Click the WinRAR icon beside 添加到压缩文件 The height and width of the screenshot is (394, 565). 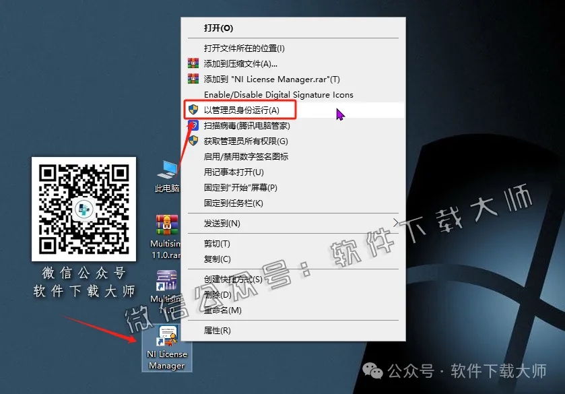(194, 63)
